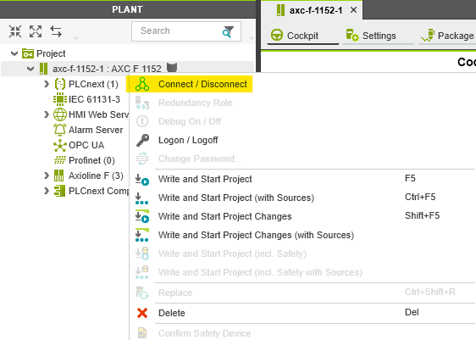Expand the Axioline F (3) node

(46, 176)
